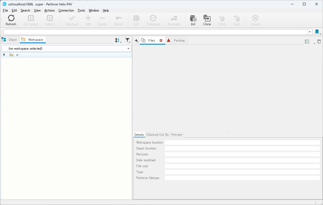Open the Search menu

pos(25,10)
